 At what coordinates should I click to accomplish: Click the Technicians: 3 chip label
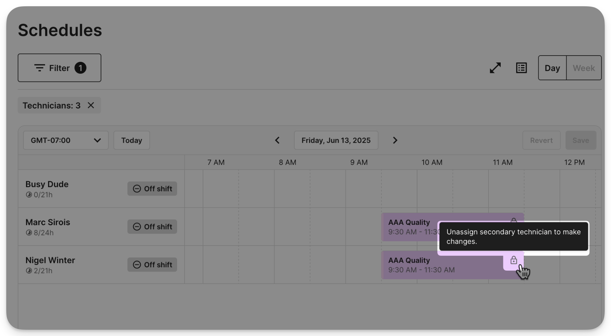(51, 106)
